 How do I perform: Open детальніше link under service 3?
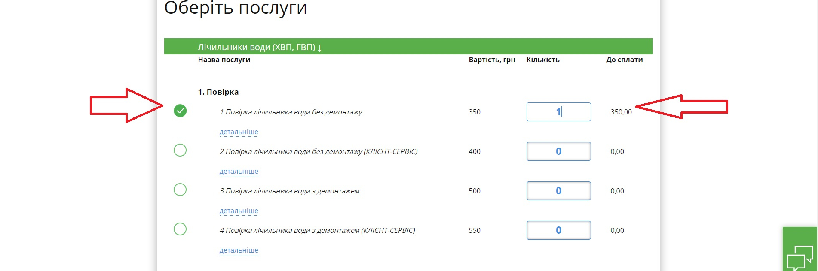point(239,211)
